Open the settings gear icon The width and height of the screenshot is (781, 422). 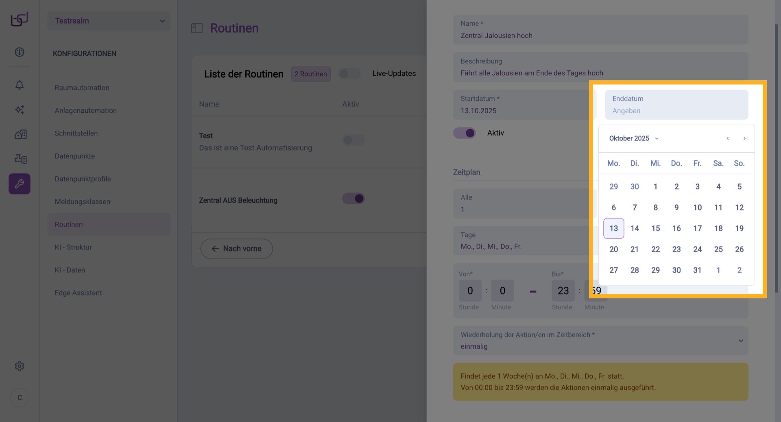(20, 366)
